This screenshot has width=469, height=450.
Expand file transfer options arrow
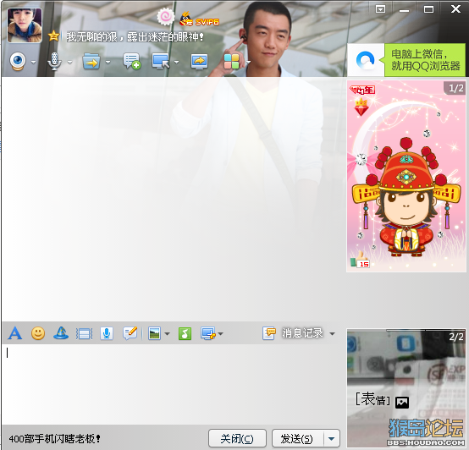[108, 62]
